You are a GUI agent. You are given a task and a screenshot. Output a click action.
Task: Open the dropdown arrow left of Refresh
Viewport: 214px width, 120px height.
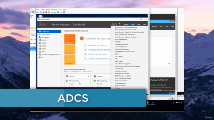[111, 24]
